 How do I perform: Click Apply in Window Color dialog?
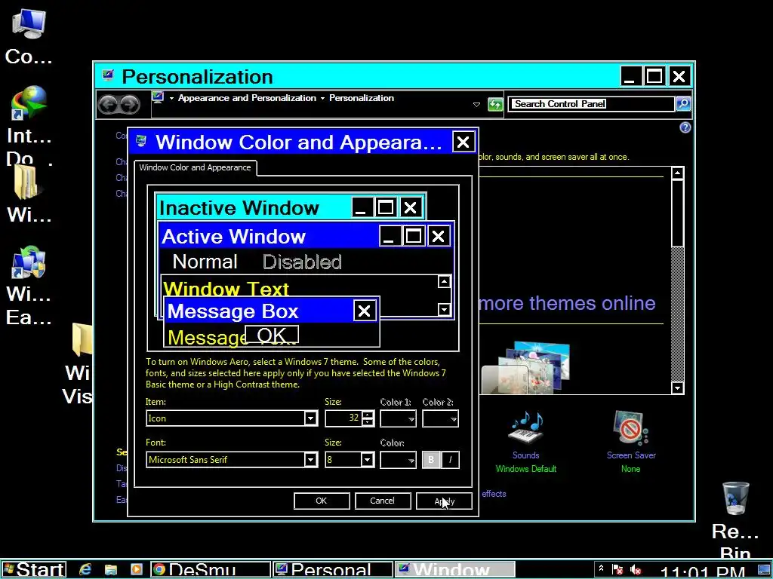tap(444, 501)
